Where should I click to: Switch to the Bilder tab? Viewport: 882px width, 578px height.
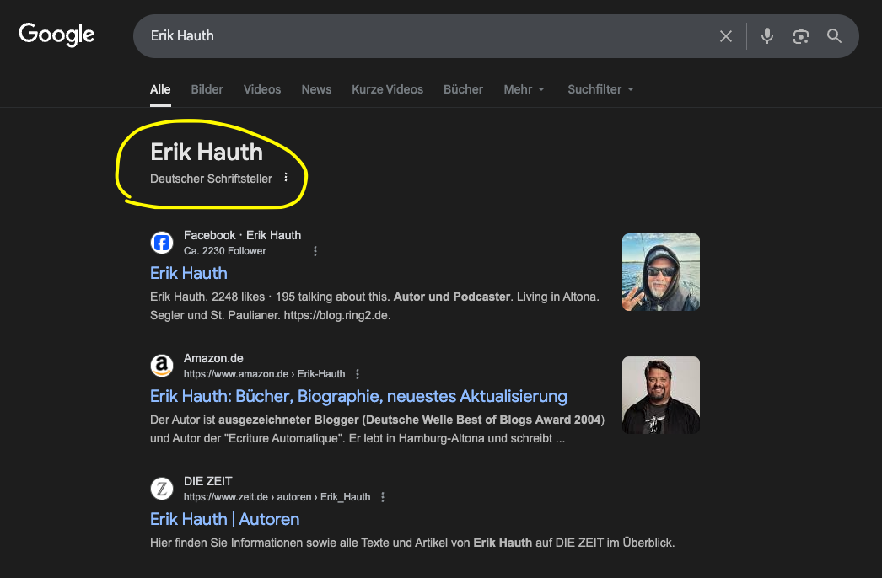pyautogui.click(x=207, y=89)
